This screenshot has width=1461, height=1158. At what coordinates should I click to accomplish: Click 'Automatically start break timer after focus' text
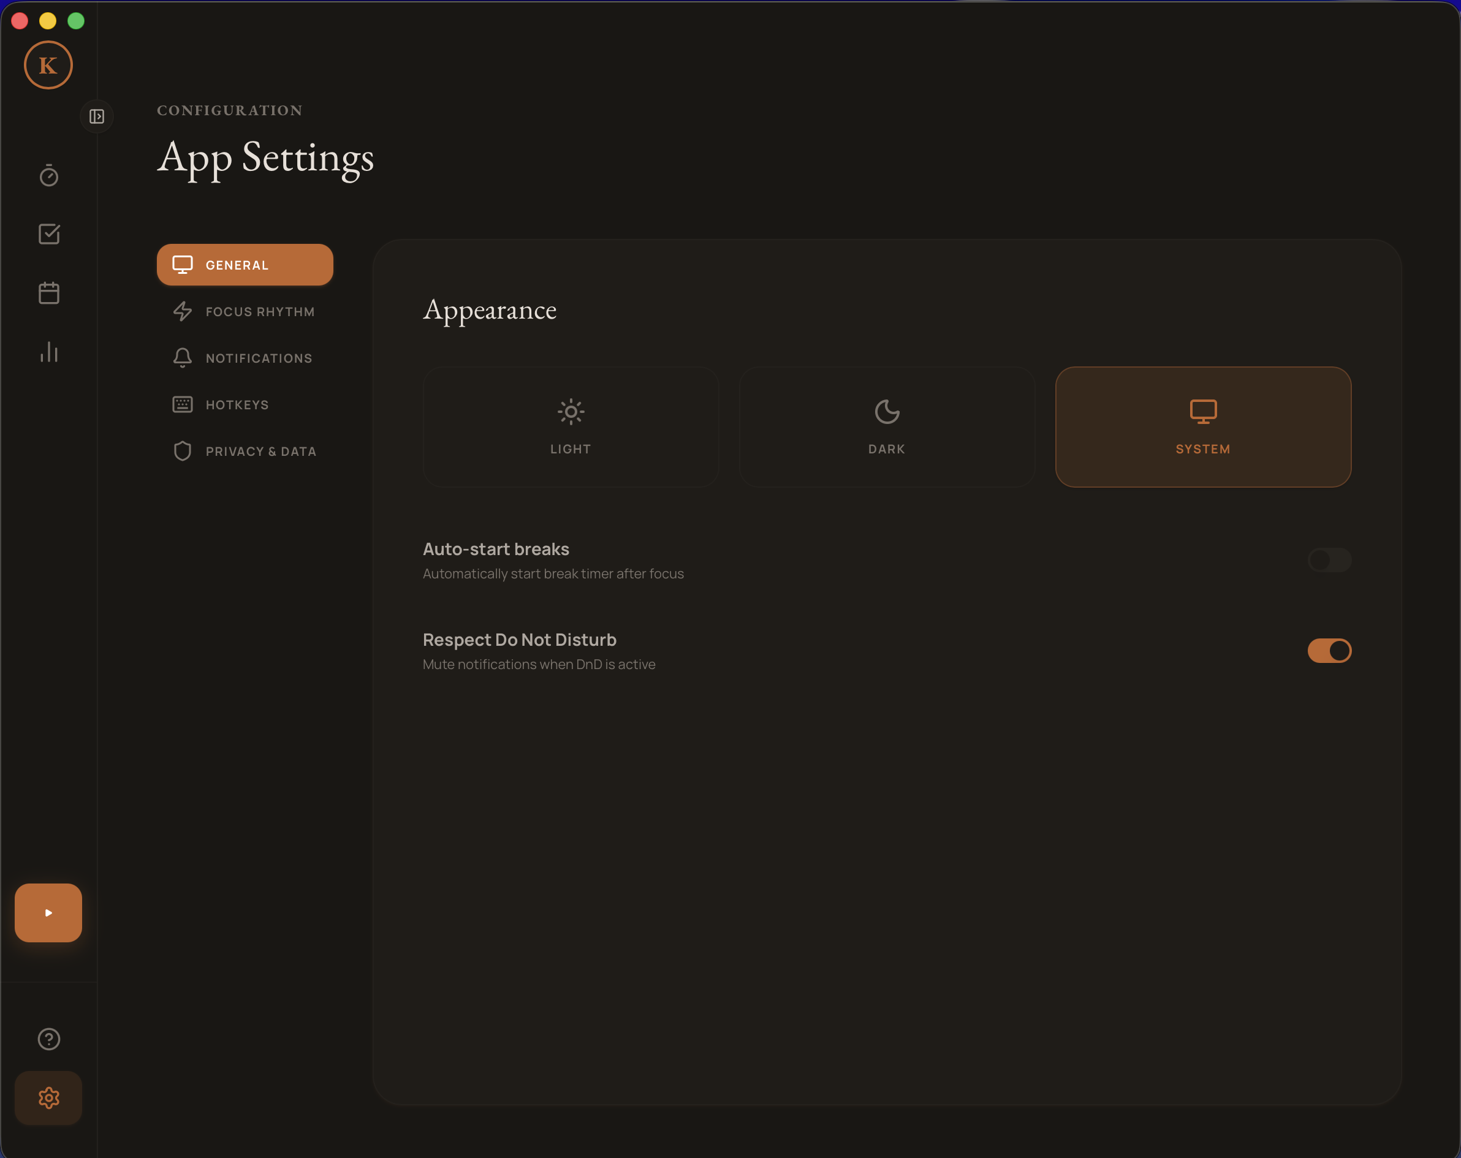pyautogui.click(x=553, y=574)
